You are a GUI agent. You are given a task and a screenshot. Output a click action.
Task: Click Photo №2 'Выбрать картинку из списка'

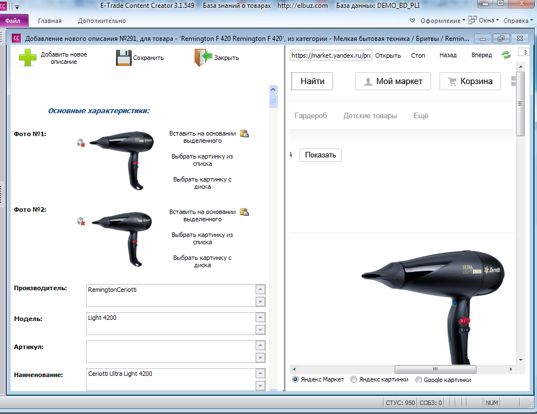[x=202, y=238]
